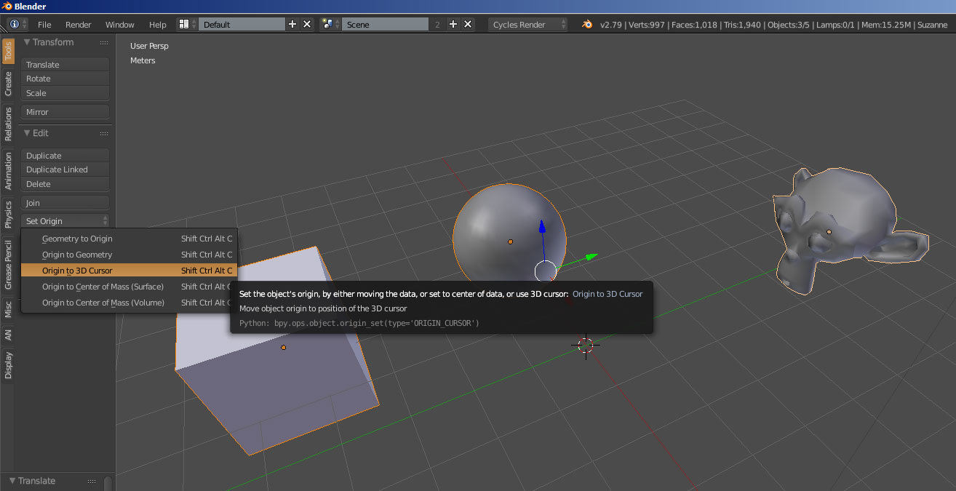Open the Cycles Render engine dropdown
The width and height of the screenshot is (956, 491).
point(528,24)
